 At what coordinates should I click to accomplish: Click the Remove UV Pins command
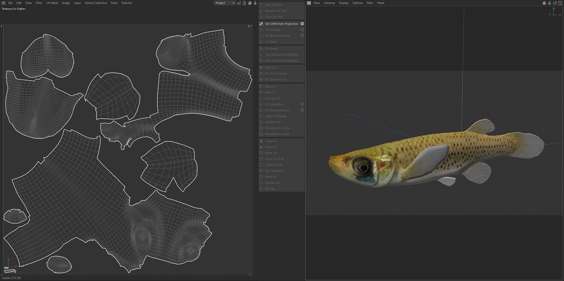(x=276, y=11)
